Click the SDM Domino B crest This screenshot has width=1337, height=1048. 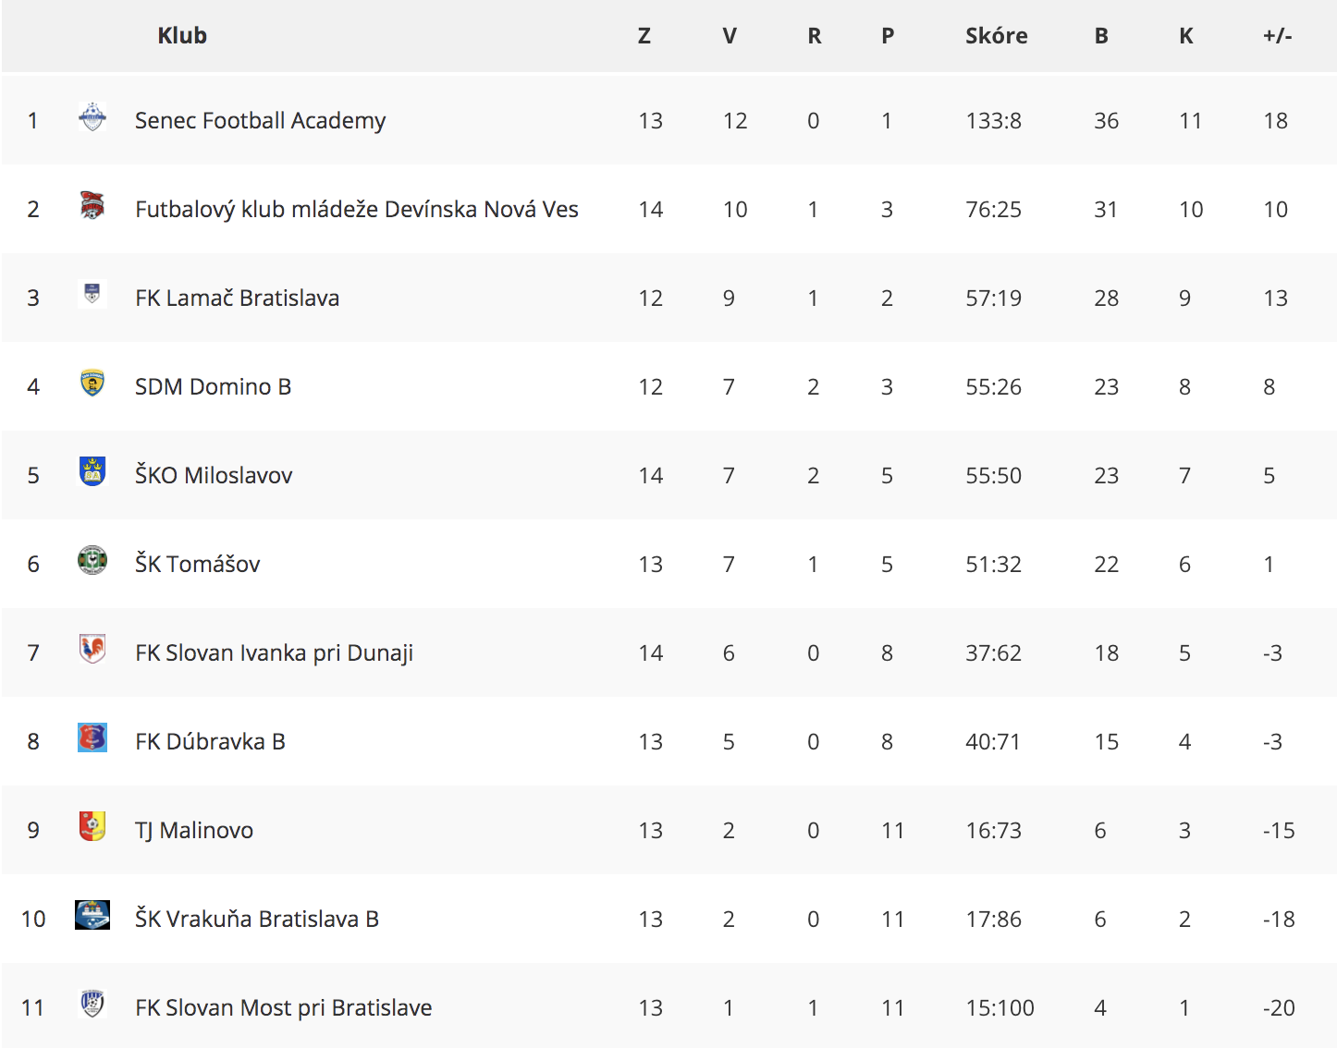coord(92,383)
